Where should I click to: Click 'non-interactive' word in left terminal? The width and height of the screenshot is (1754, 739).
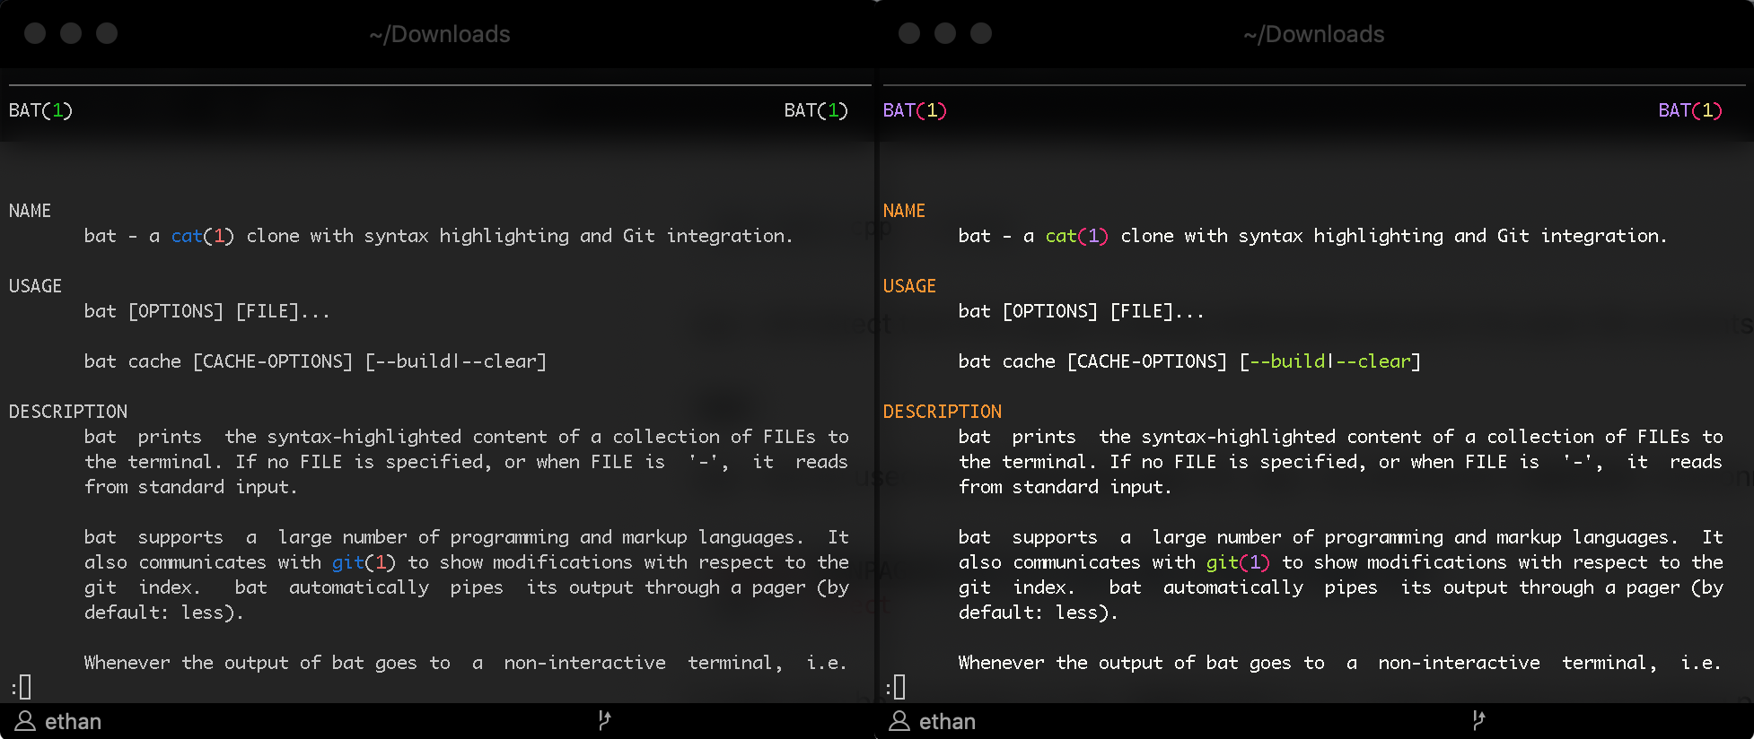(x=585, y=663)
